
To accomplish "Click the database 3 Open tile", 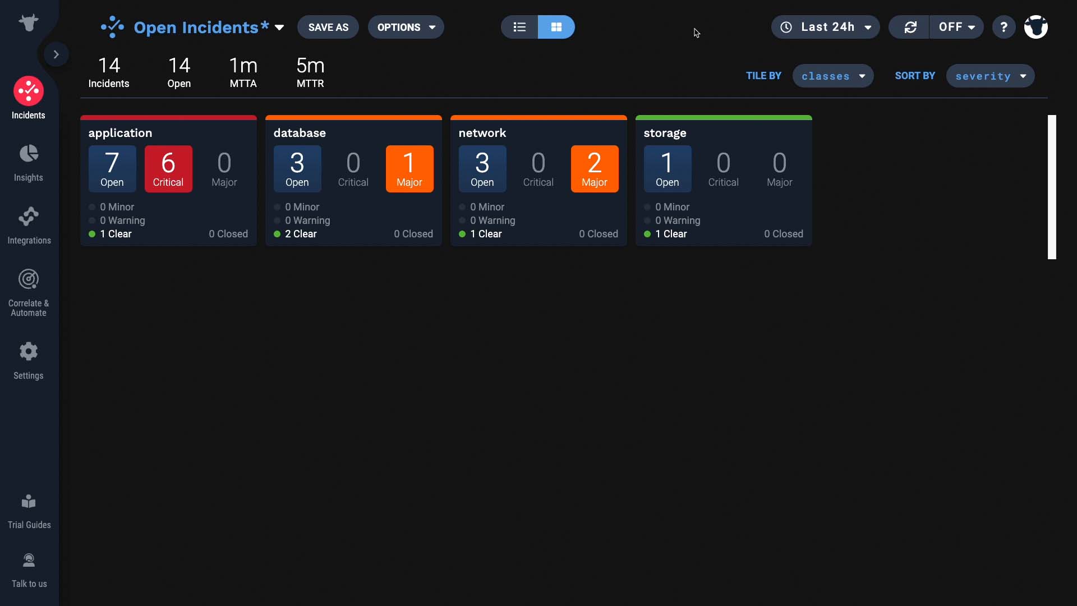I will pos(297,169).
